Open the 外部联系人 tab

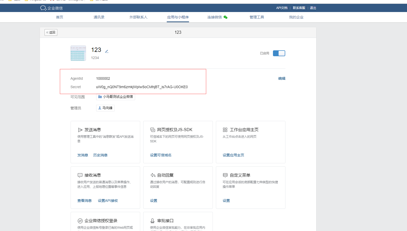click(138, 17)
